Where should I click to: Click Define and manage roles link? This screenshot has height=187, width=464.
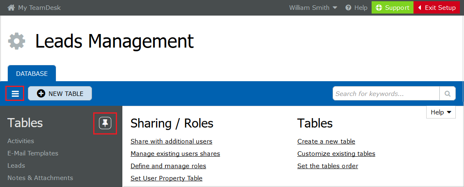click(168, 166)
